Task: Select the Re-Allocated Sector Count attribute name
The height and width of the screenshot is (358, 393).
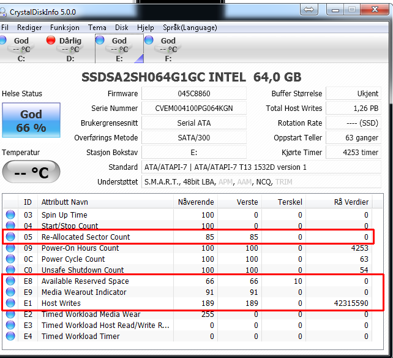Action: click(x=86, y=237)
